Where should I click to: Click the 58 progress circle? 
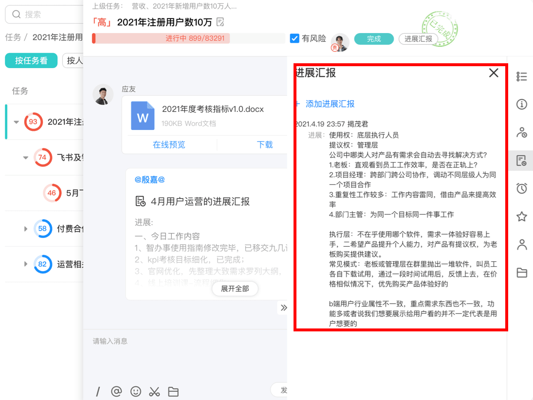42,229
